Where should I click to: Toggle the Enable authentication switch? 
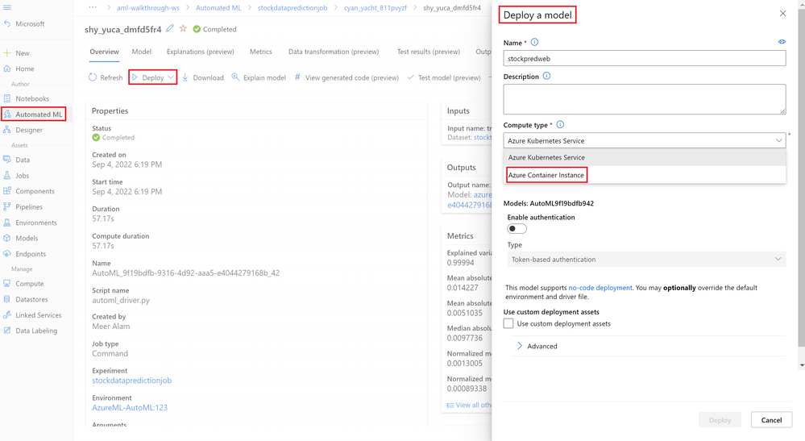click(x=517, y=228)
